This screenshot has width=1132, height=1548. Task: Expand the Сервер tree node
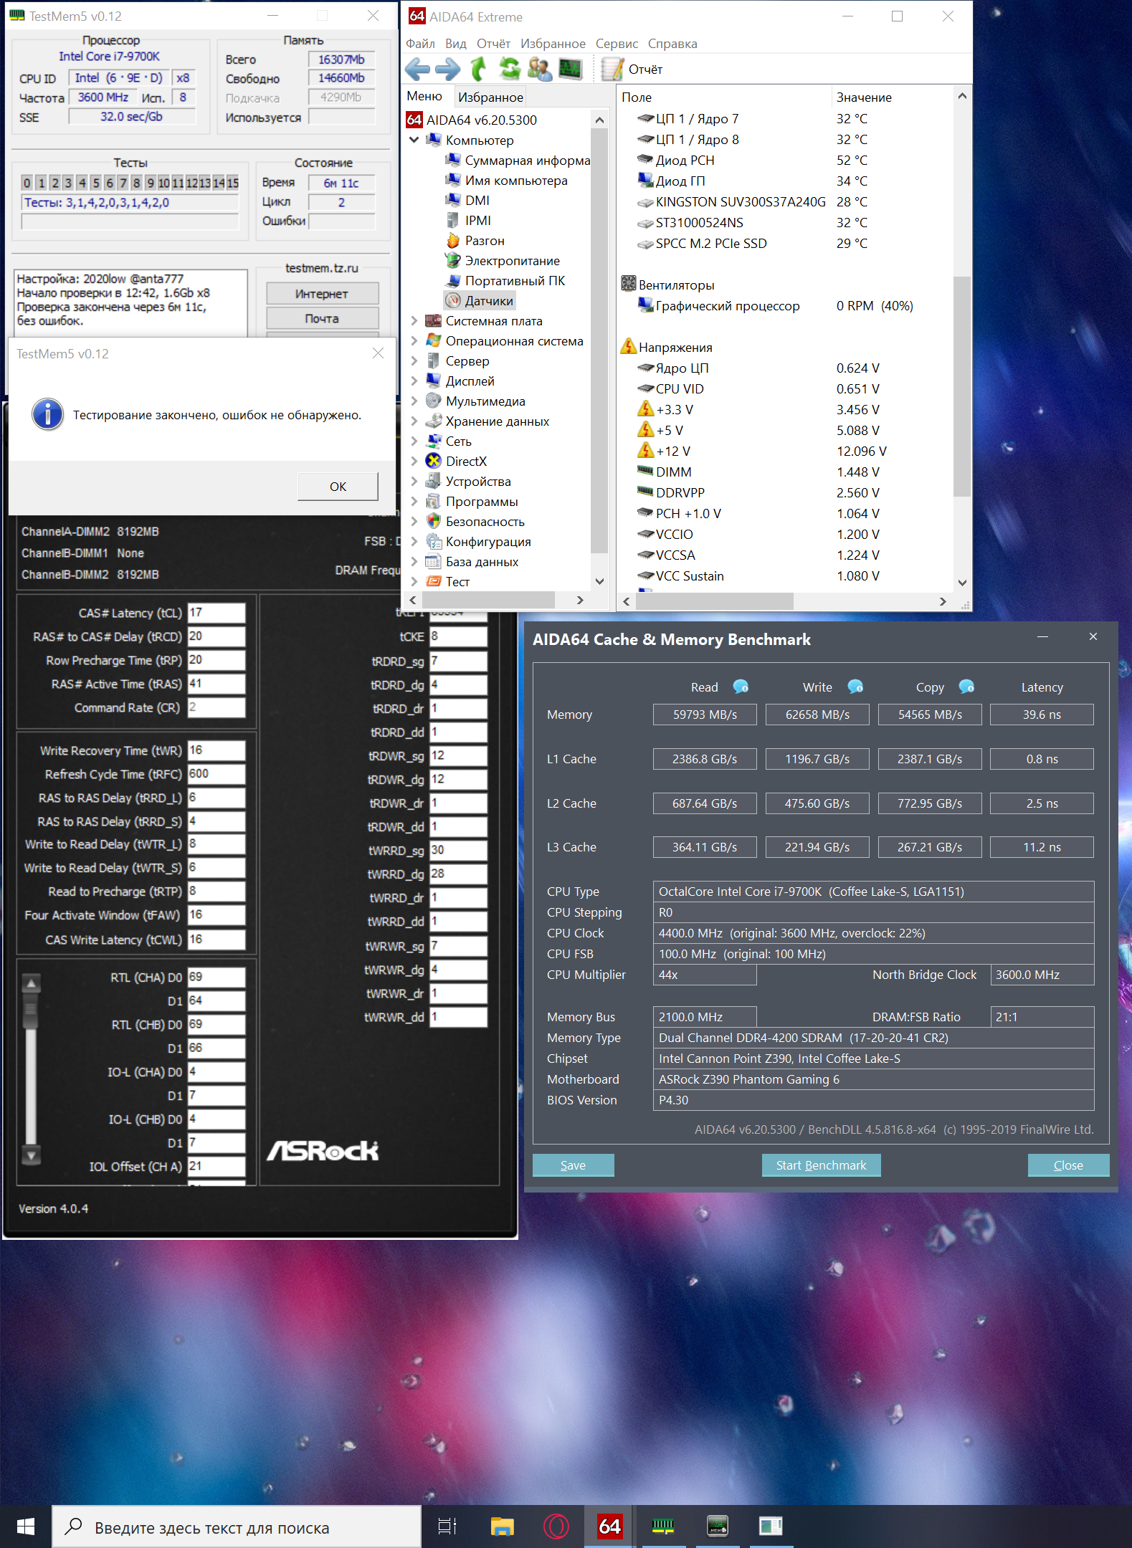(x=414, y=360)
